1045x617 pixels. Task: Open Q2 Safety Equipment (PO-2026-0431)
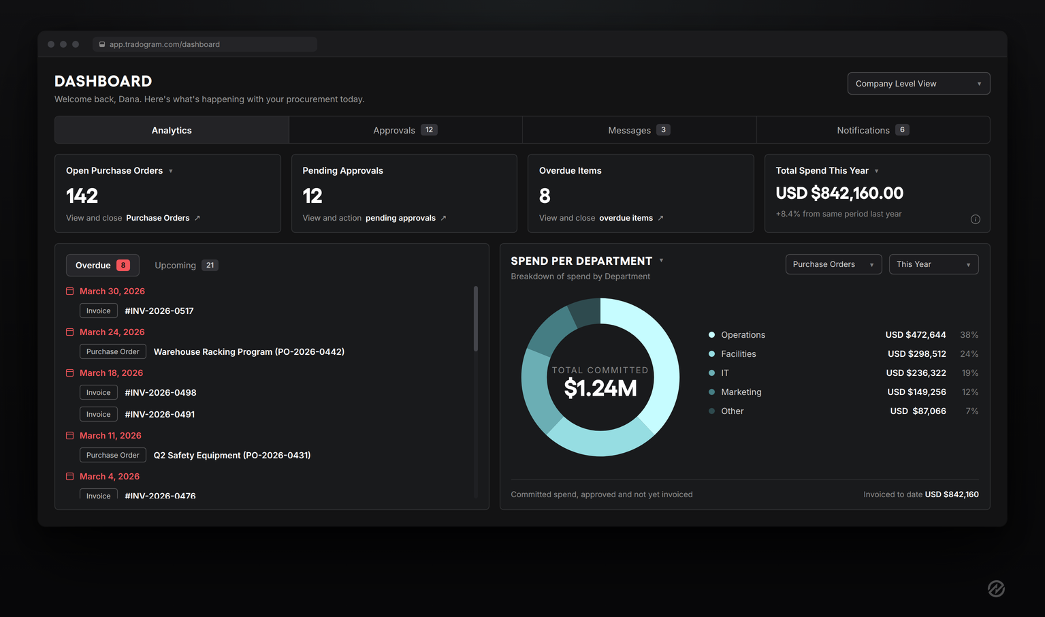pos(232,455)
